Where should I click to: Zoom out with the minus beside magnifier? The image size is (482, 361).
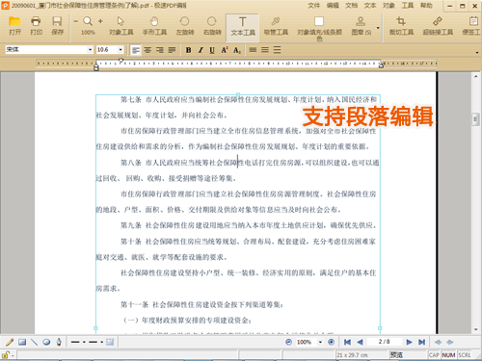click(x=76, y=21)
